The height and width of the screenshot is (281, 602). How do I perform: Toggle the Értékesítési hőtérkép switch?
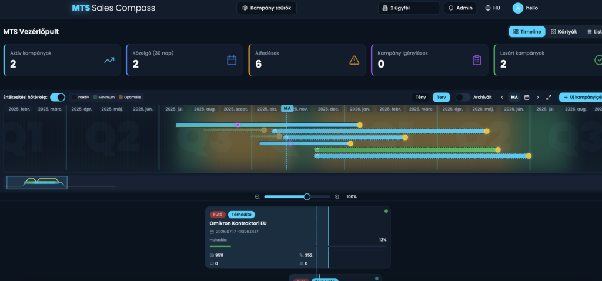58,97
